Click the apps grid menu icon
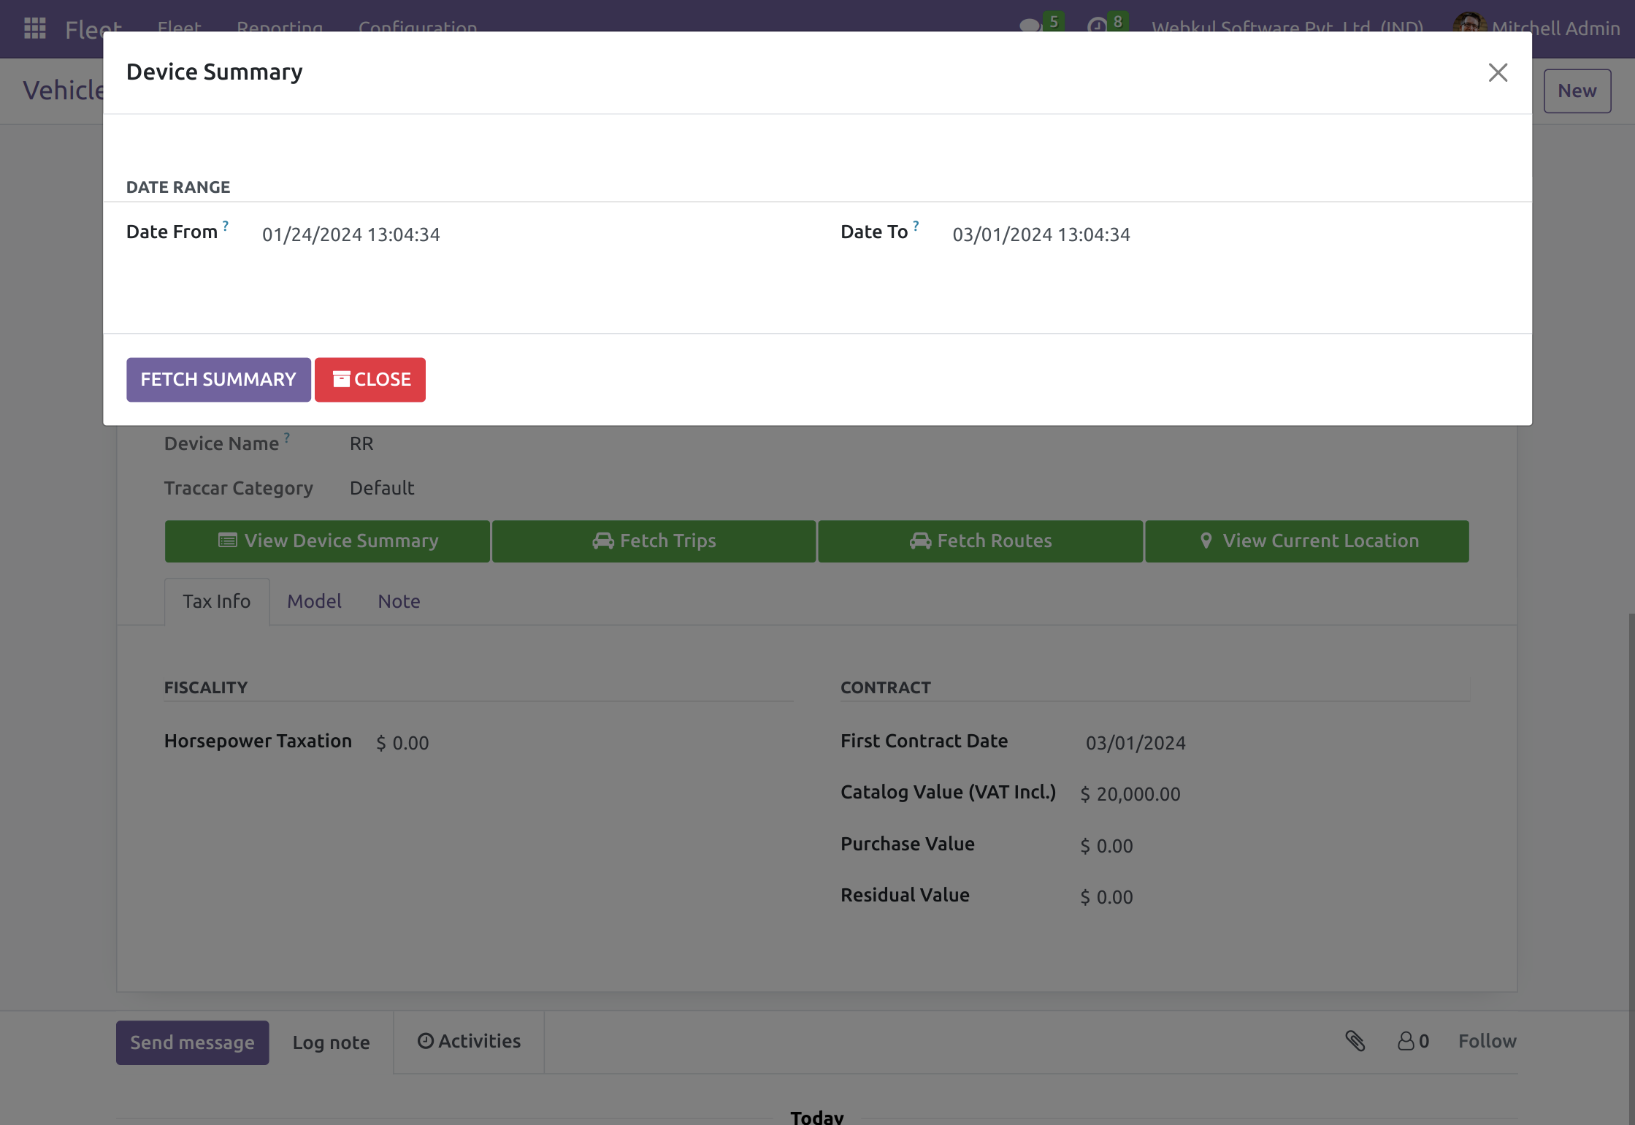Image resolution: width=1635 pixels, height=1125 pixels. pyautogui.click(x=35, y=28)
